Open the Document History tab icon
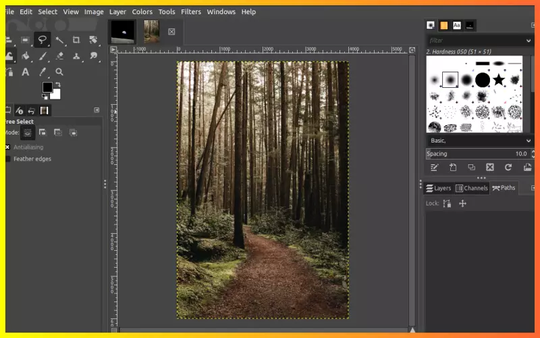The image size is (540, 338). pos(470,25)
